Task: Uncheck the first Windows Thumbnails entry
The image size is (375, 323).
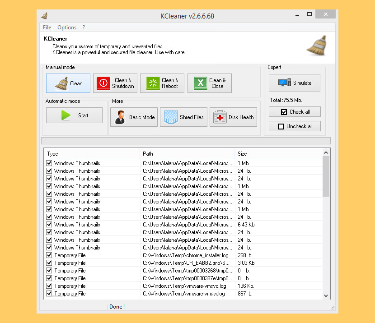Action: pos(49,163)
